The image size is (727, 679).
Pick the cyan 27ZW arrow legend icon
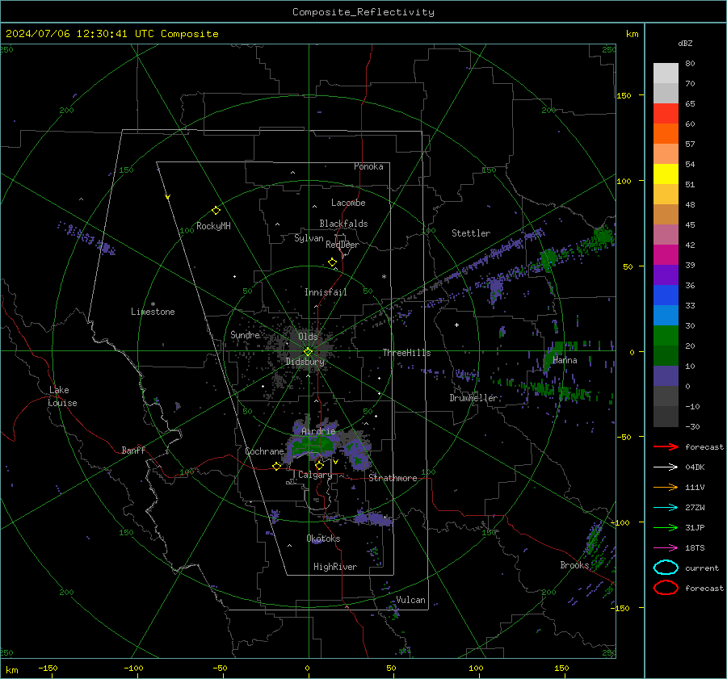666,508
